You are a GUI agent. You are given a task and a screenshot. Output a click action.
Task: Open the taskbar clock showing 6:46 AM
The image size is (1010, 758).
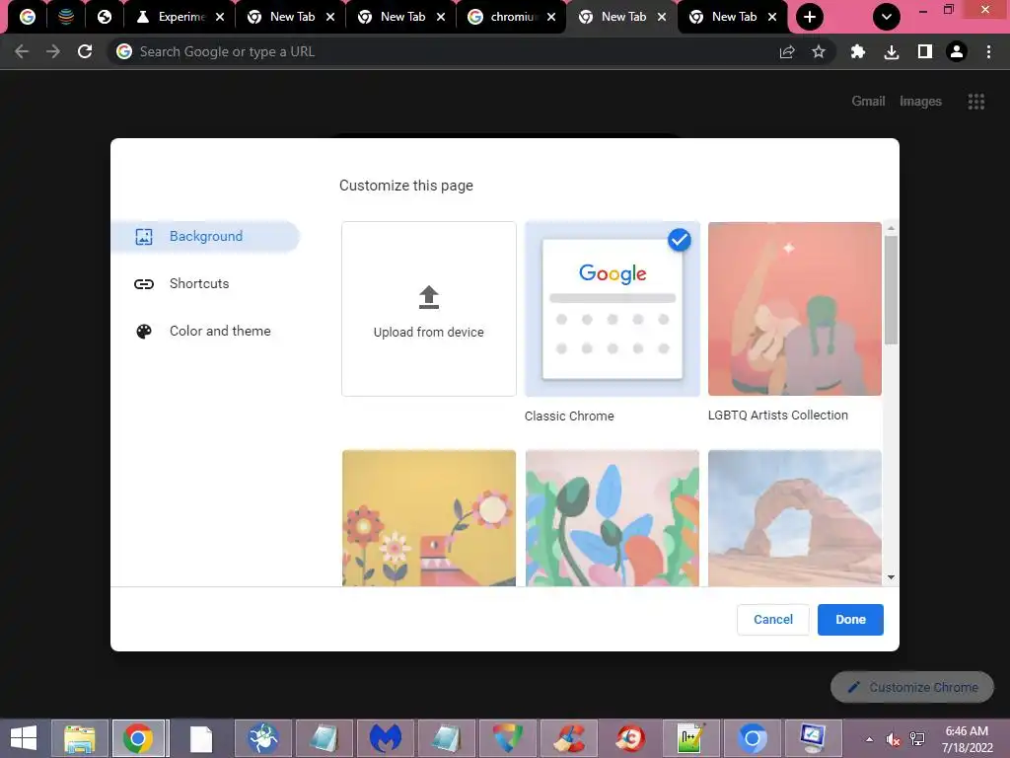click(967, 739)
